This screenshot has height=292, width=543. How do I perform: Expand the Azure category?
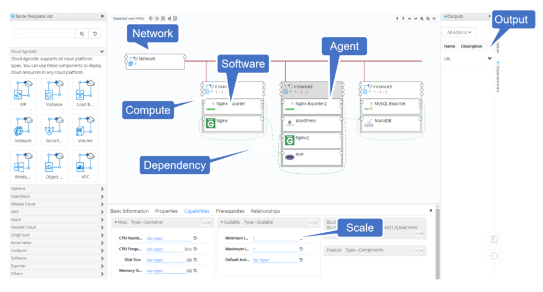point(102,220)
